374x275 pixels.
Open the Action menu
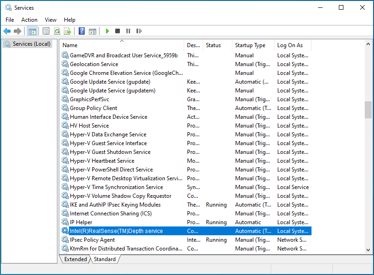click(29, 19)
